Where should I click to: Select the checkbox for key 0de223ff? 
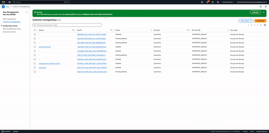coord(35,39)
